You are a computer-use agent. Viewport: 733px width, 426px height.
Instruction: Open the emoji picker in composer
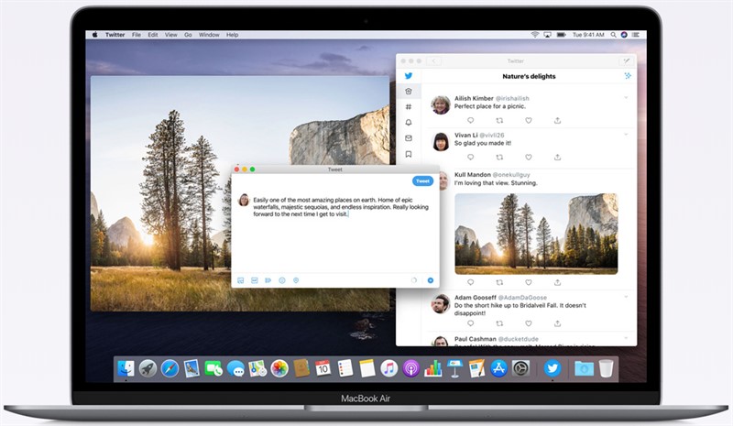pyautogui.click(x=282, y=280)
